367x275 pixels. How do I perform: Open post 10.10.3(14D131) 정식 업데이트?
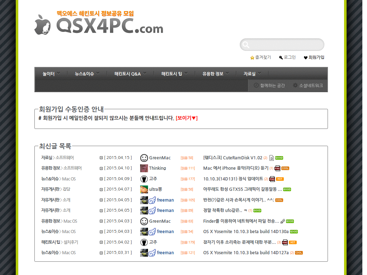pos(233,179)
